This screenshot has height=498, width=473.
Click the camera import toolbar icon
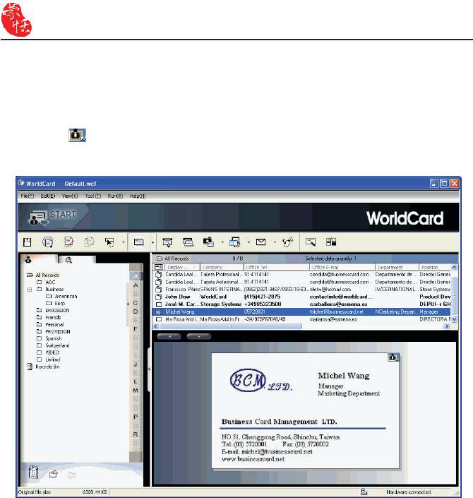coord(208,242)
